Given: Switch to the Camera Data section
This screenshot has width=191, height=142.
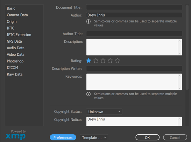Looking at the screenshot, I should tap(17, 15).
